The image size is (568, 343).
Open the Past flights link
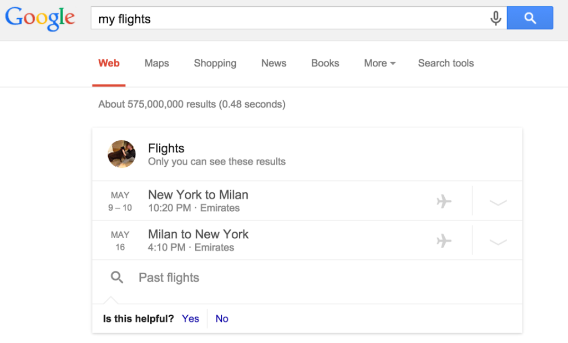point(169,278)
